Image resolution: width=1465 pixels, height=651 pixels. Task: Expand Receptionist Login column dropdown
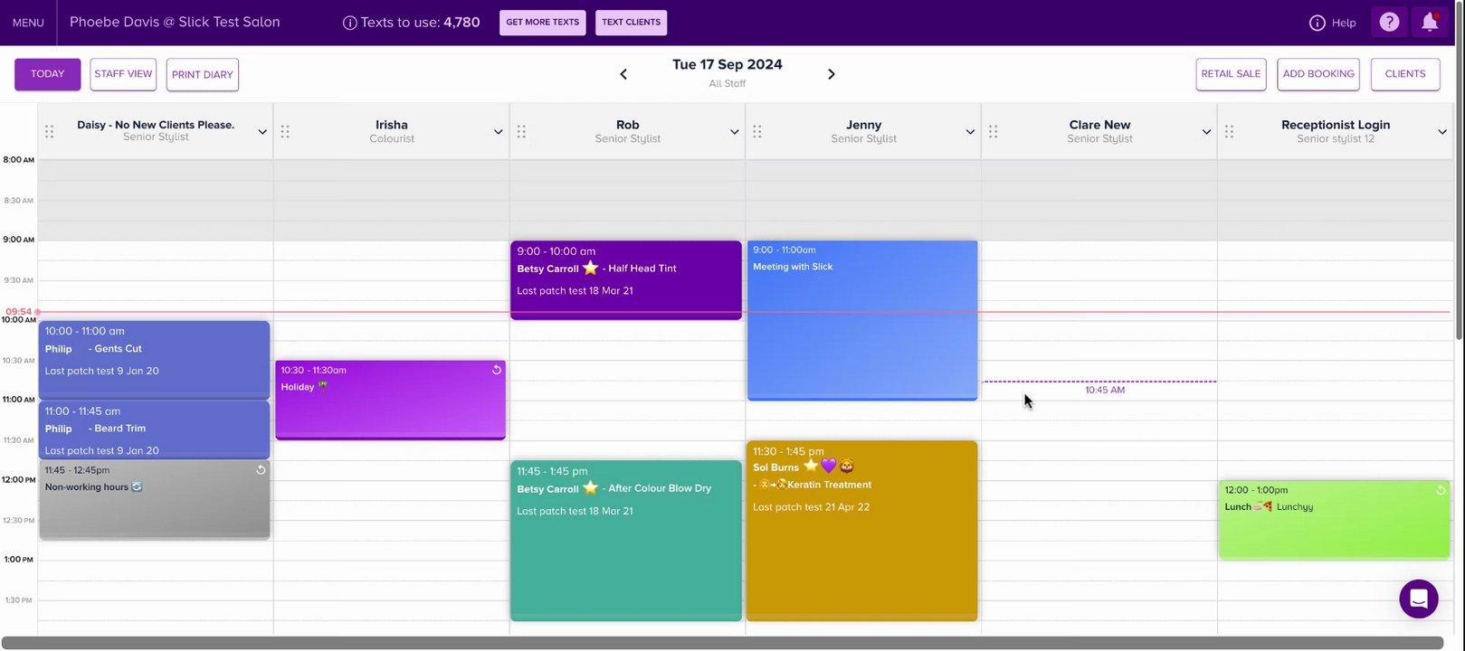[1442, 132]
